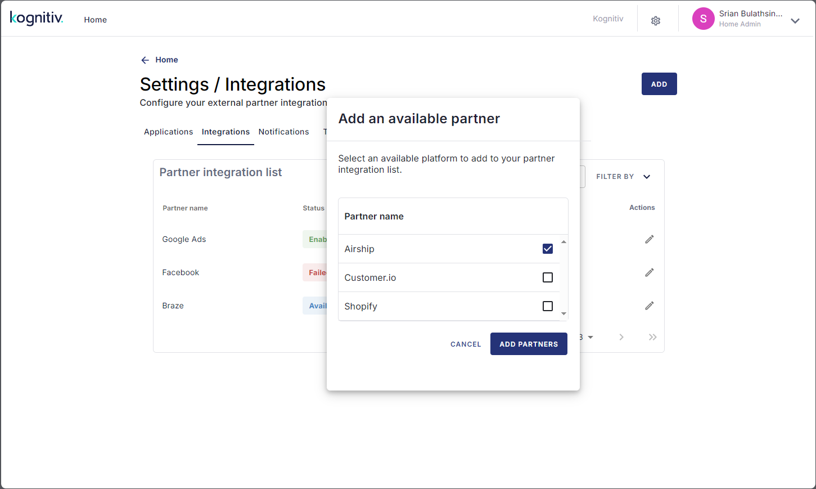The height and width of the screenshot is (489, 816).
Task: Click the Braze Available status badge
Action: (315, 306)
